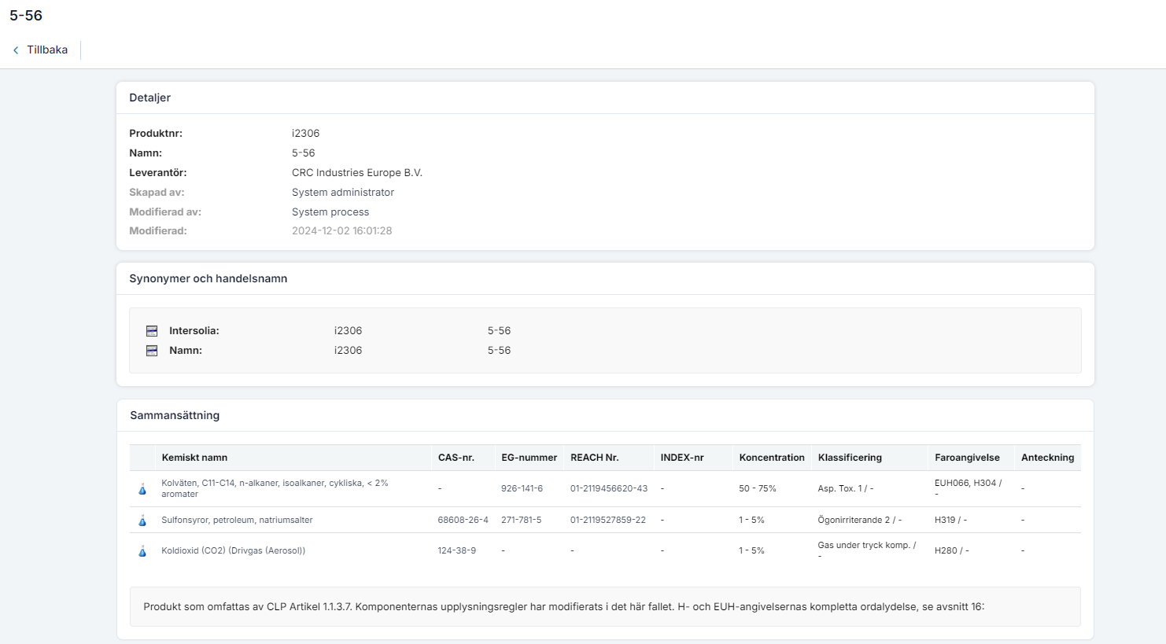Click the CAS-nr. column header
The height and width of the screenshot is (644, 1166).
coord(456,458)
